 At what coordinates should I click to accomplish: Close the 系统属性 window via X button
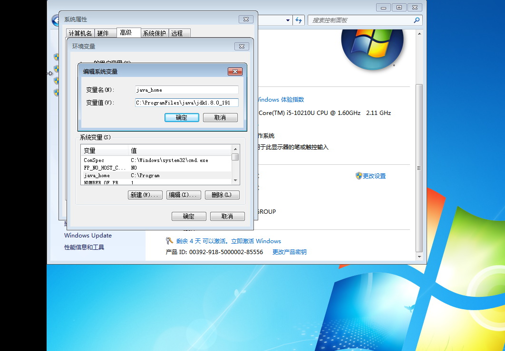(x=246, y=19)
